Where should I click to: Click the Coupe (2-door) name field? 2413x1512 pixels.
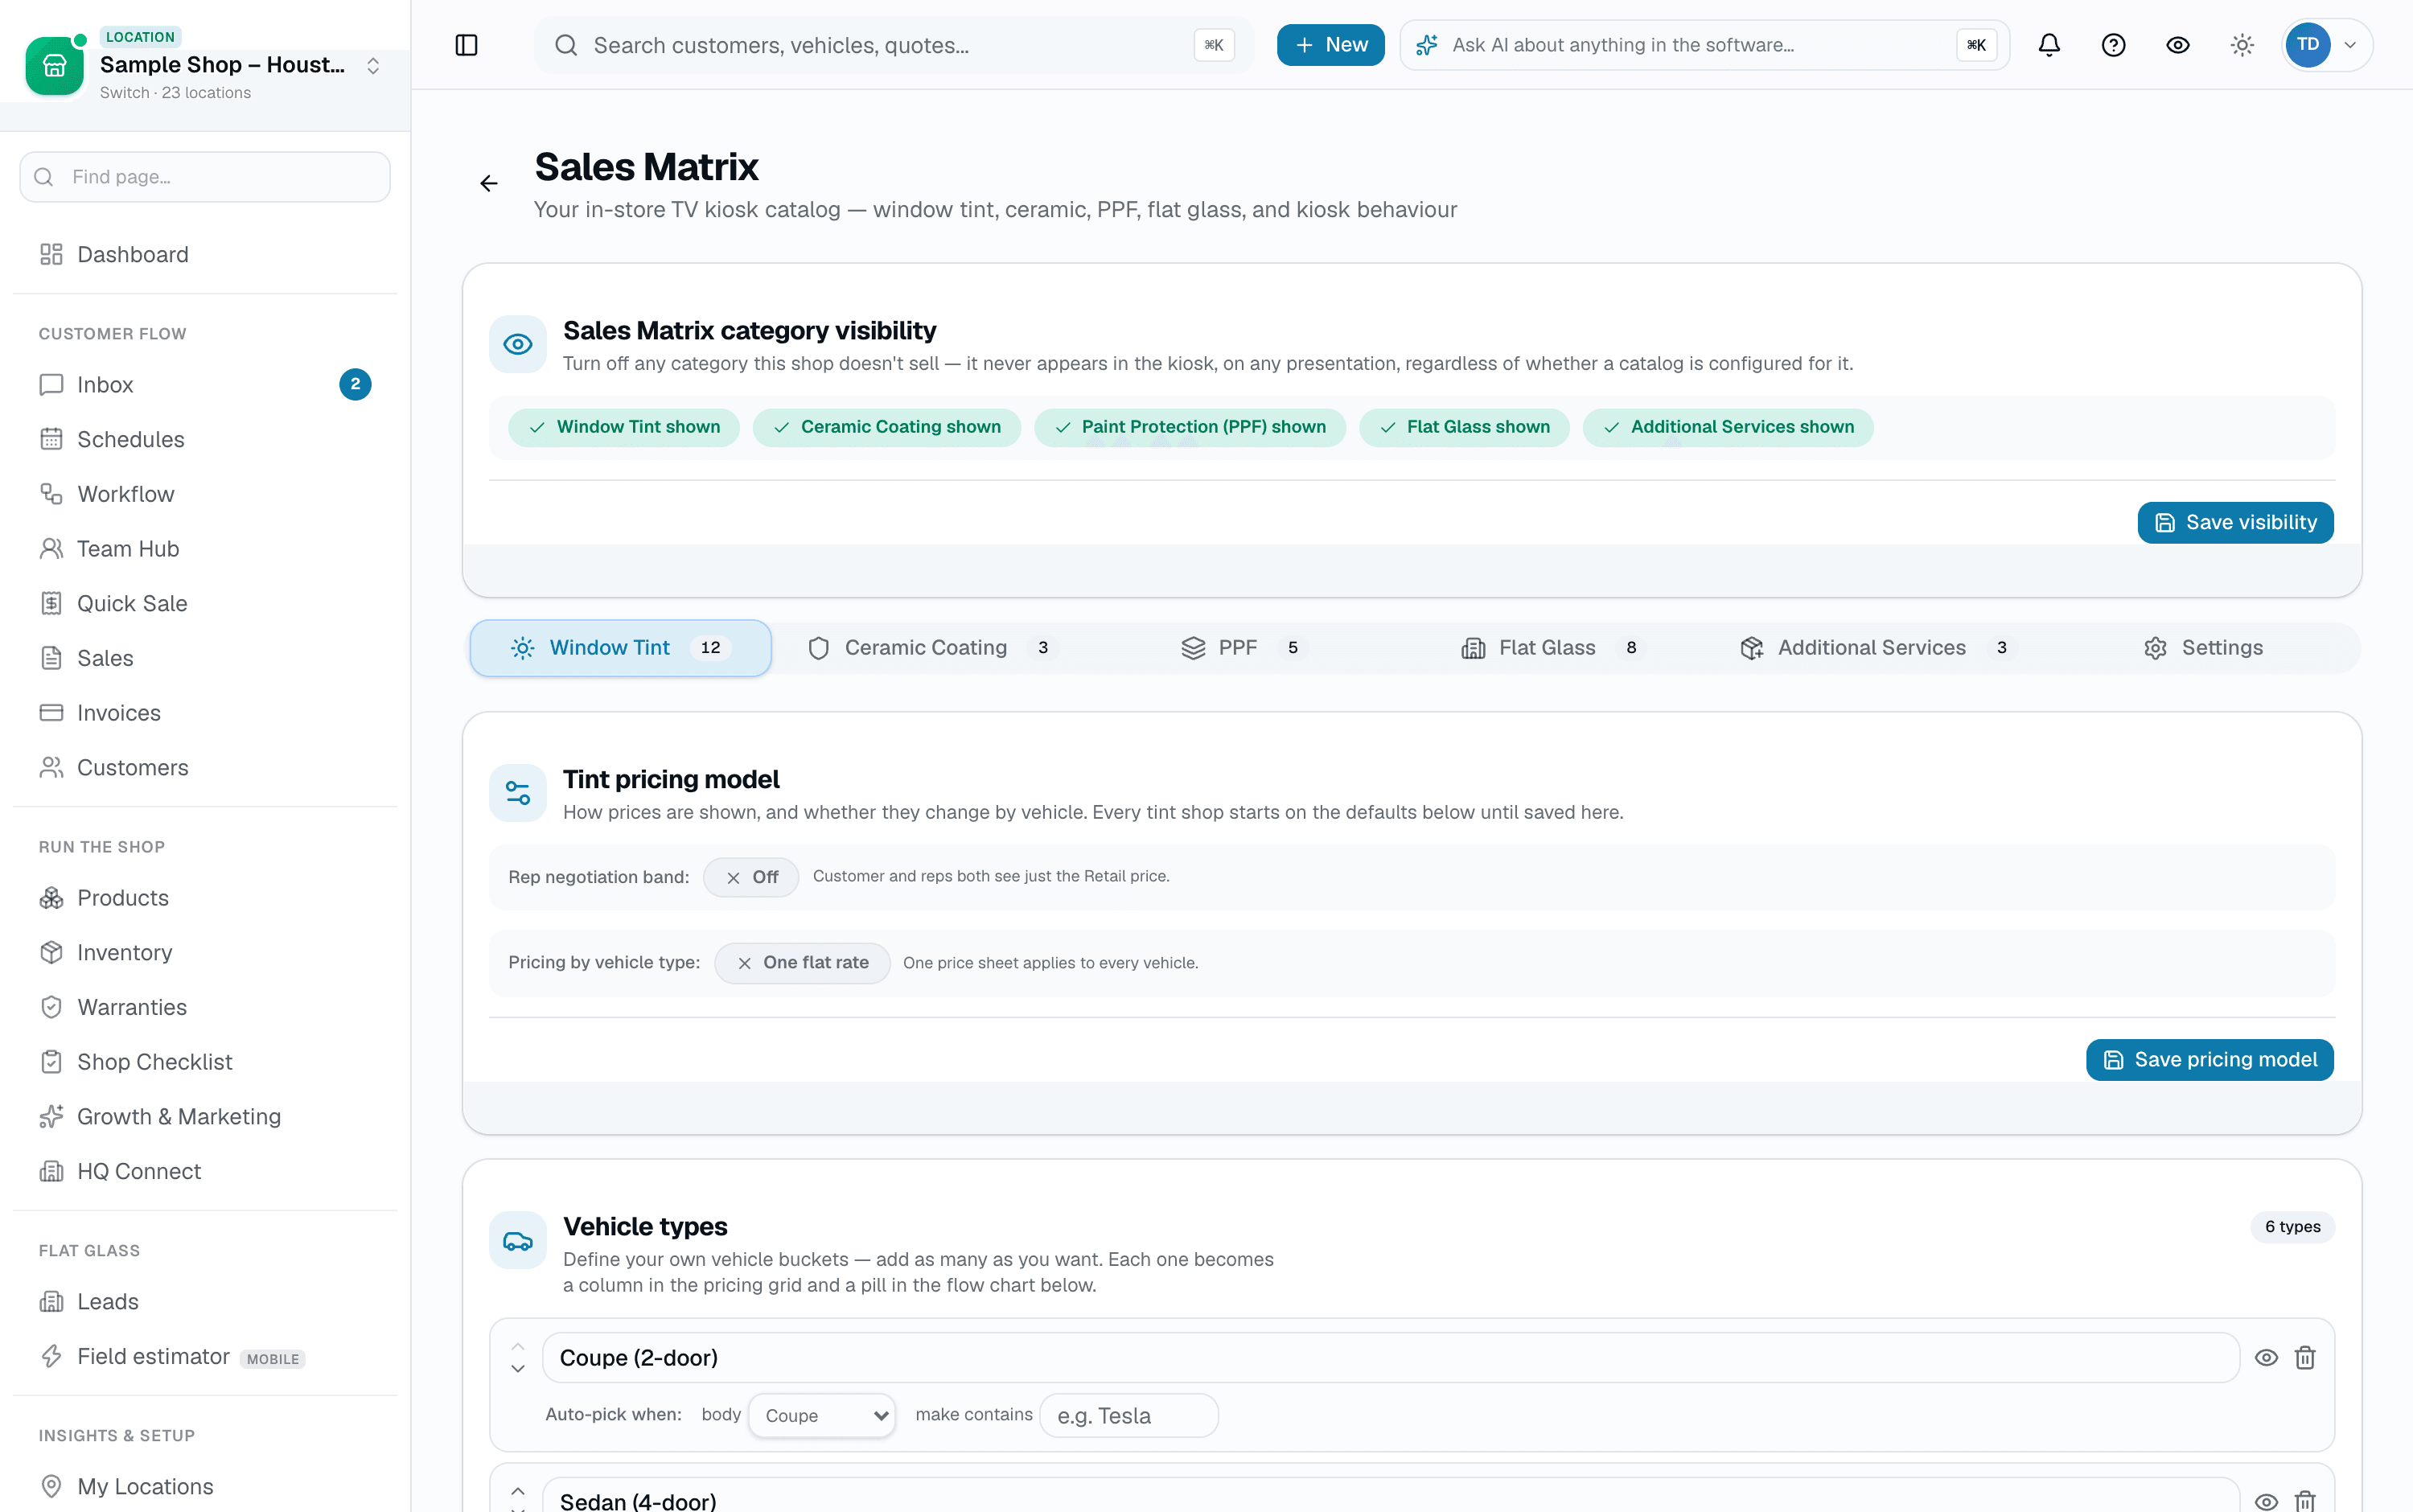point(1390,1357)
